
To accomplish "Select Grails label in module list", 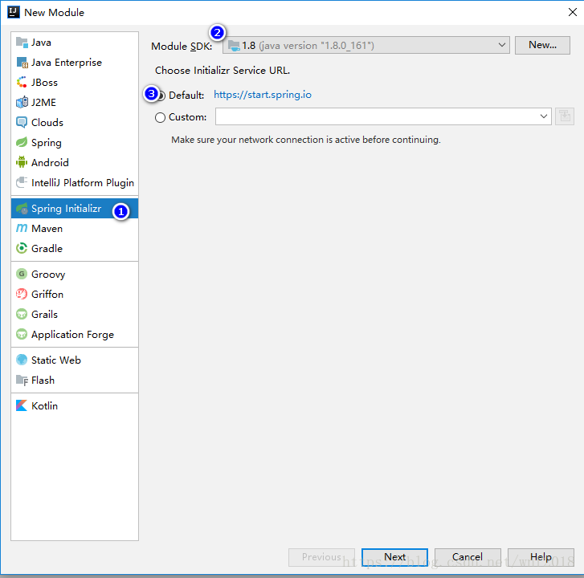I will coord(44,315).
